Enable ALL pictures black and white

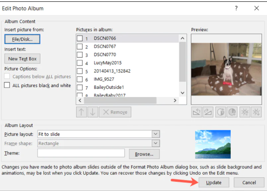(7, 85)
